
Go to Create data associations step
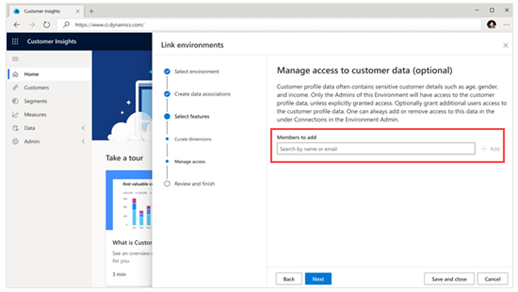tap(202, 94)
